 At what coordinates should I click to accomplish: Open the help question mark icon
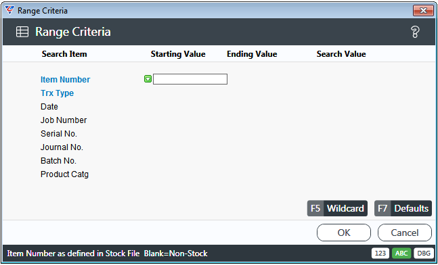pyautogui.click(x=415, y=32)
